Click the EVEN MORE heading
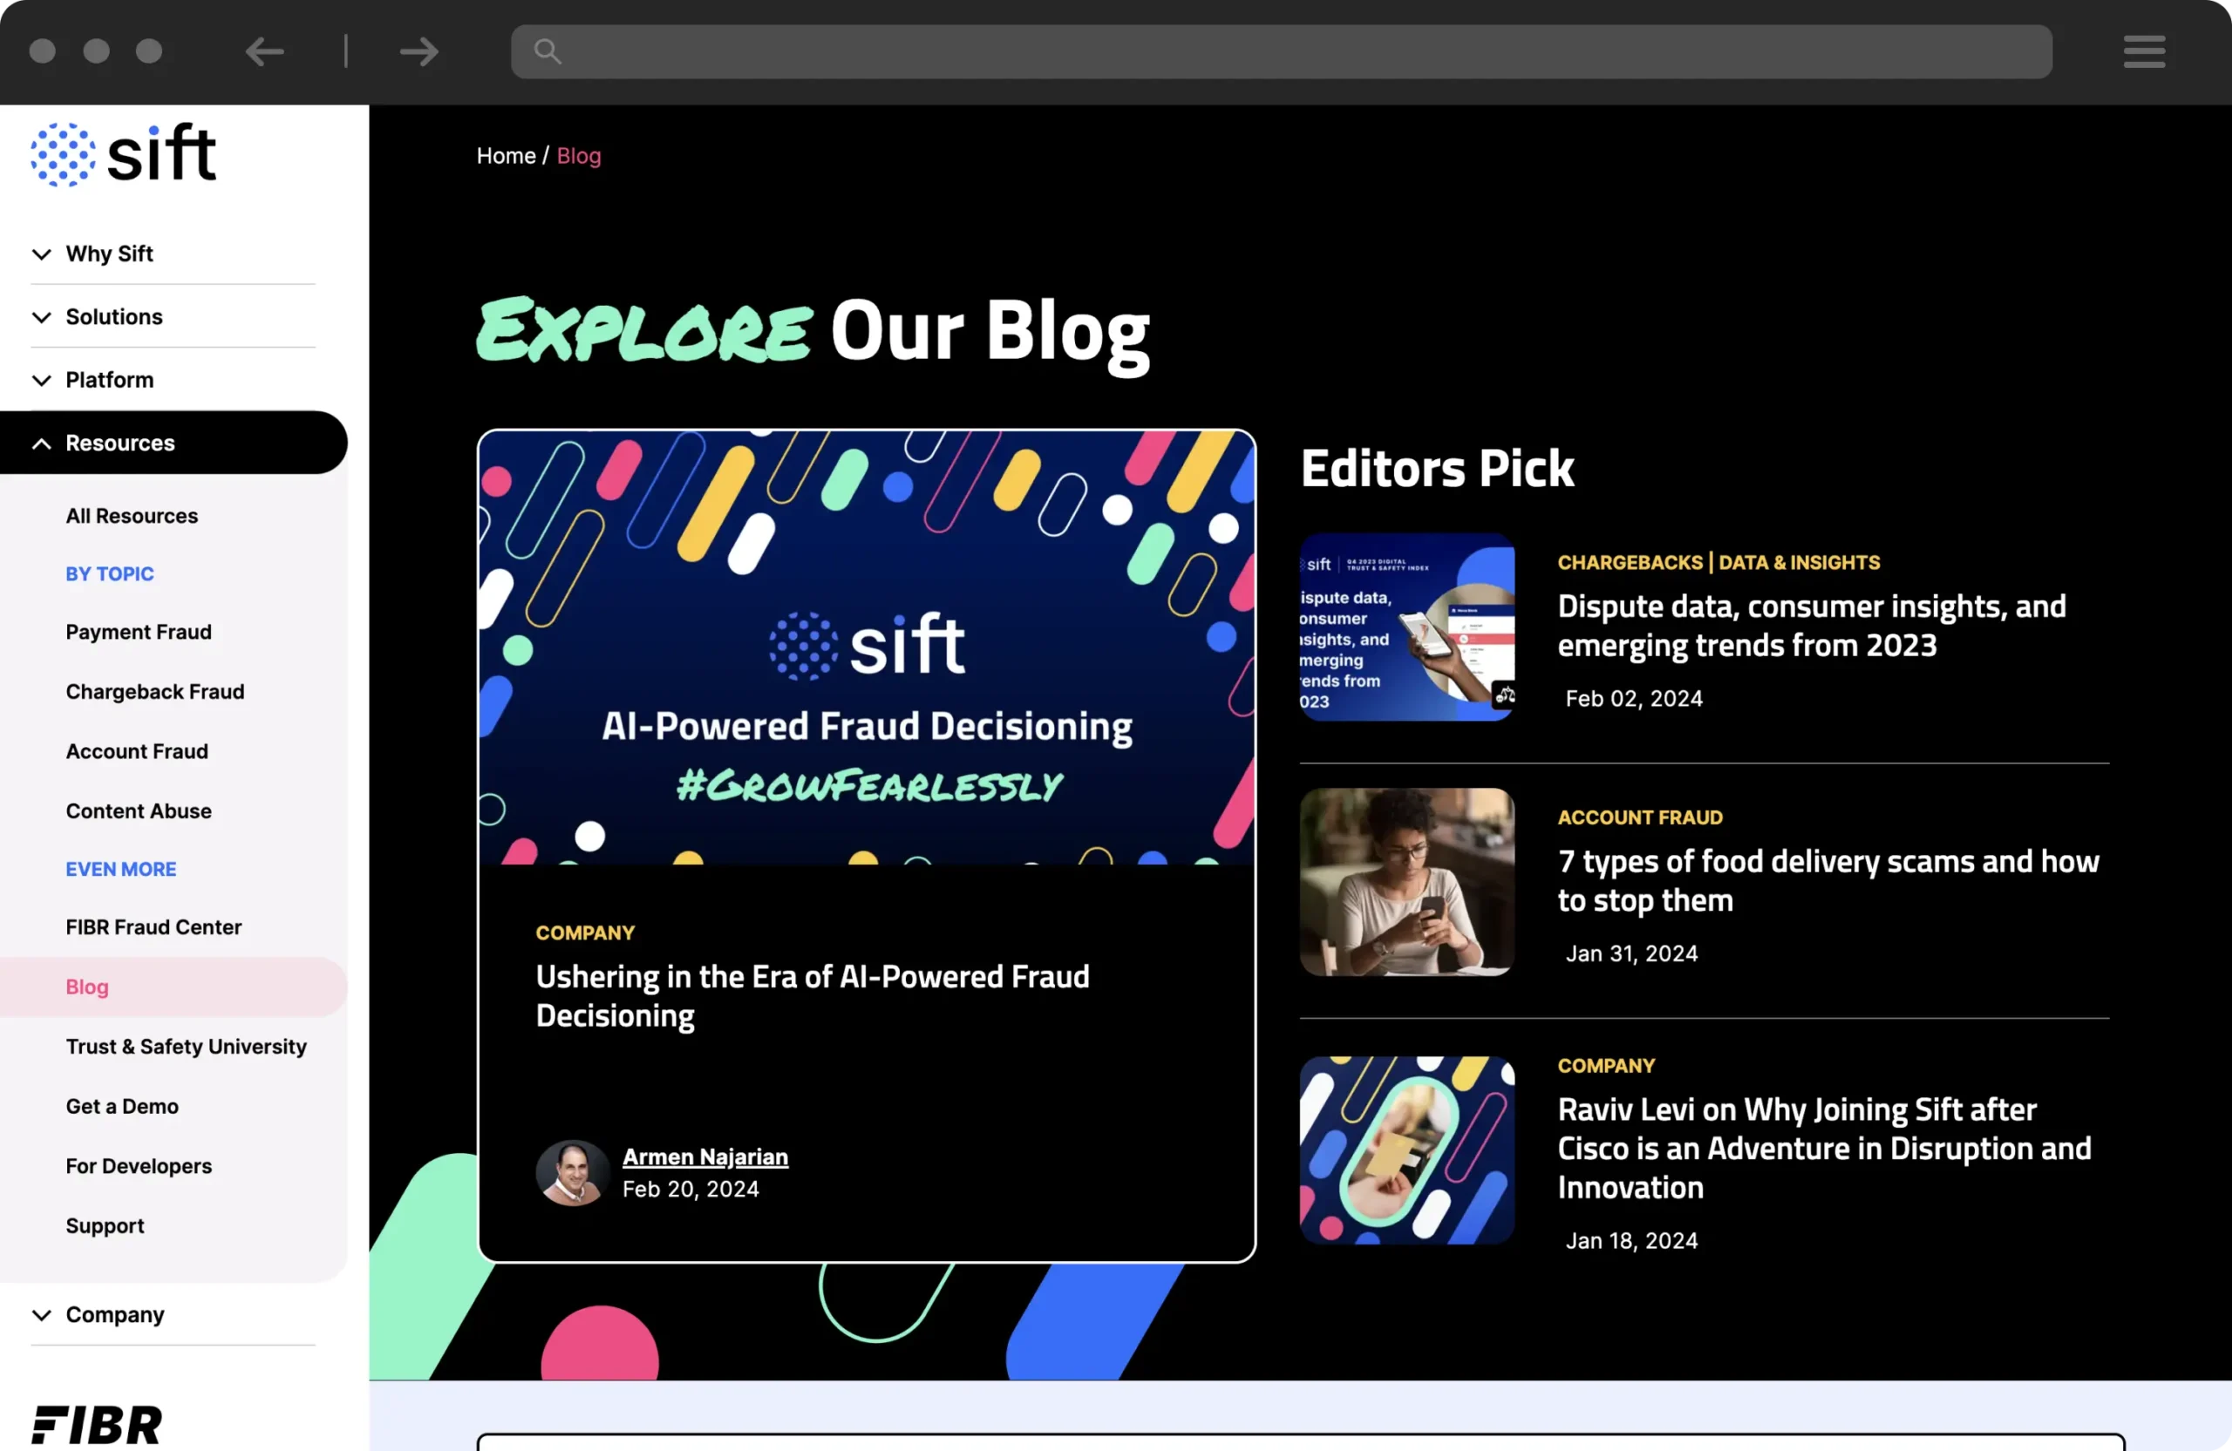Image resolution: width=2232 pixels, height=1451 pixels. point(120,870)
